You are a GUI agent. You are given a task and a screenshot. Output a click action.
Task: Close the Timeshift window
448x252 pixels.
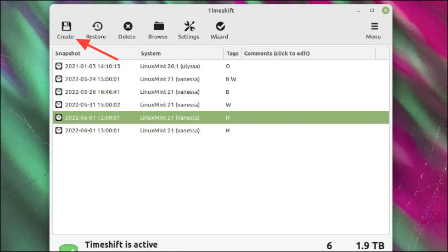(386, 10)
